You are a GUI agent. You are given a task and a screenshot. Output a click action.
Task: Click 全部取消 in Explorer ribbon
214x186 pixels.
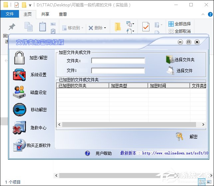(183, 31)
